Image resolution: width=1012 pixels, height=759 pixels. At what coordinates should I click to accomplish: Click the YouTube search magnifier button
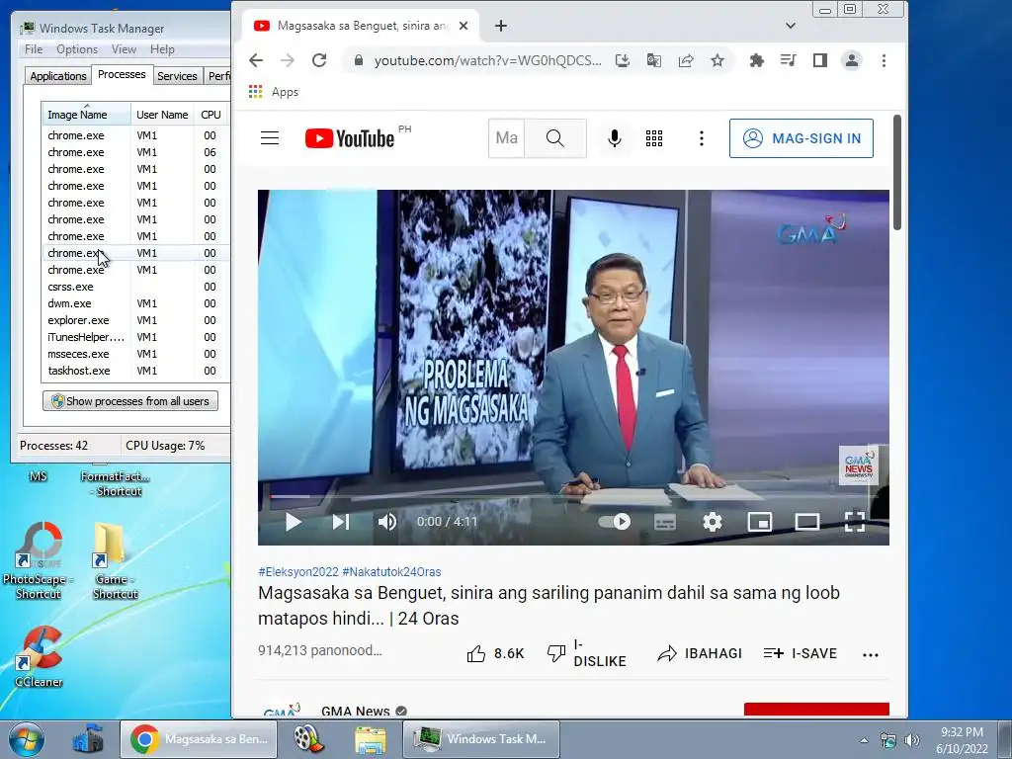555,138
